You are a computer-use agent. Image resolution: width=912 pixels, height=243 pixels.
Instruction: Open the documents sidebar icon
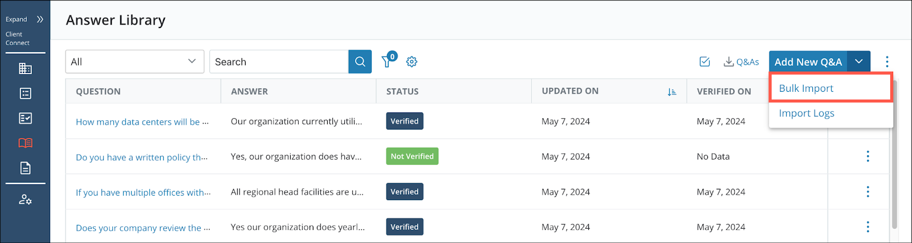point(25,168)
